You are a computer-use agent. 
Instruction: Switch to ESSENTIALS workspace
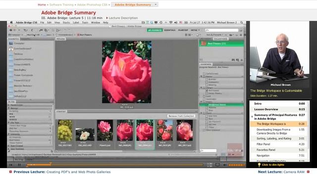pos(169,30)
